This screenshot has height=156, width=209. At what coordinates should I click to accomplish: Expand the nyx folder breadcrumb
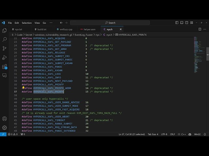97,35
